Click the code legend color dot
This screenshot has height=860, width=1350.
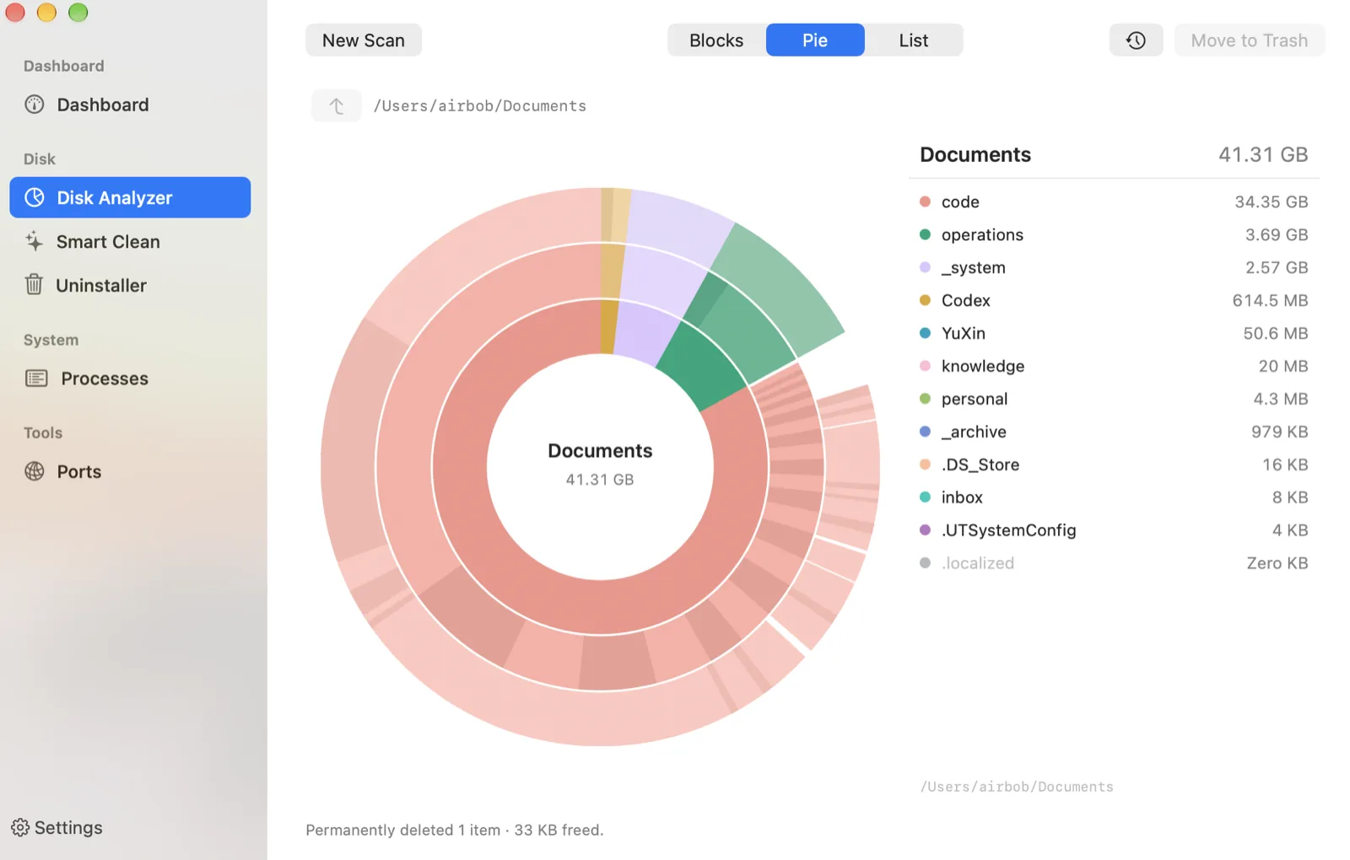pos(925,202)
